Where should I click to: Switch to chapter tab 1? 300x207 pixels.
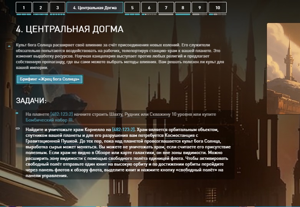23,8
